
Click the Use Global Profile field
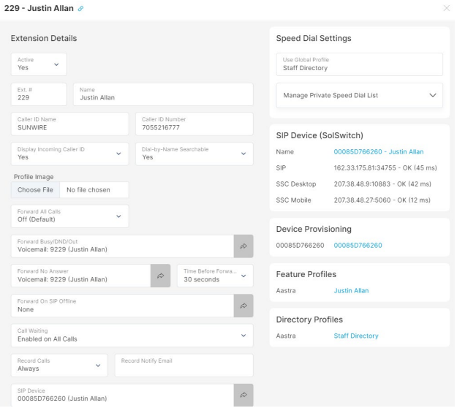(359, 64)
